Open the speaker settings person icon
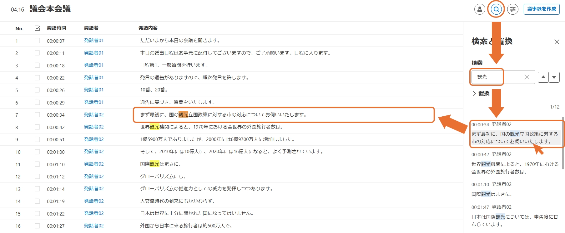Image resolution: width=565 pixels, height=233 pixels. (x=480, y=9)
